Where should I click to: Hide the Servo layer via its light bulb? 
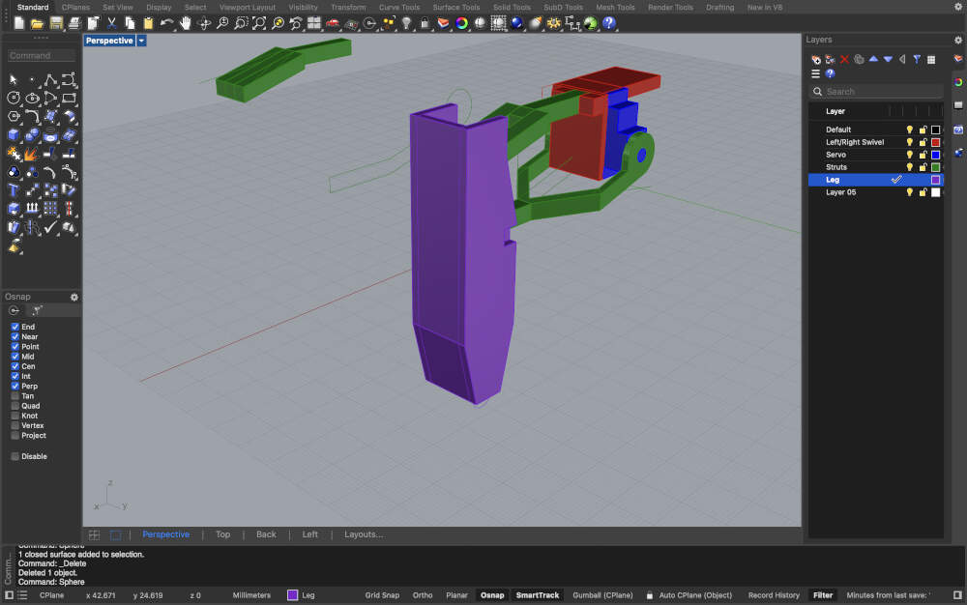[910, 155]
